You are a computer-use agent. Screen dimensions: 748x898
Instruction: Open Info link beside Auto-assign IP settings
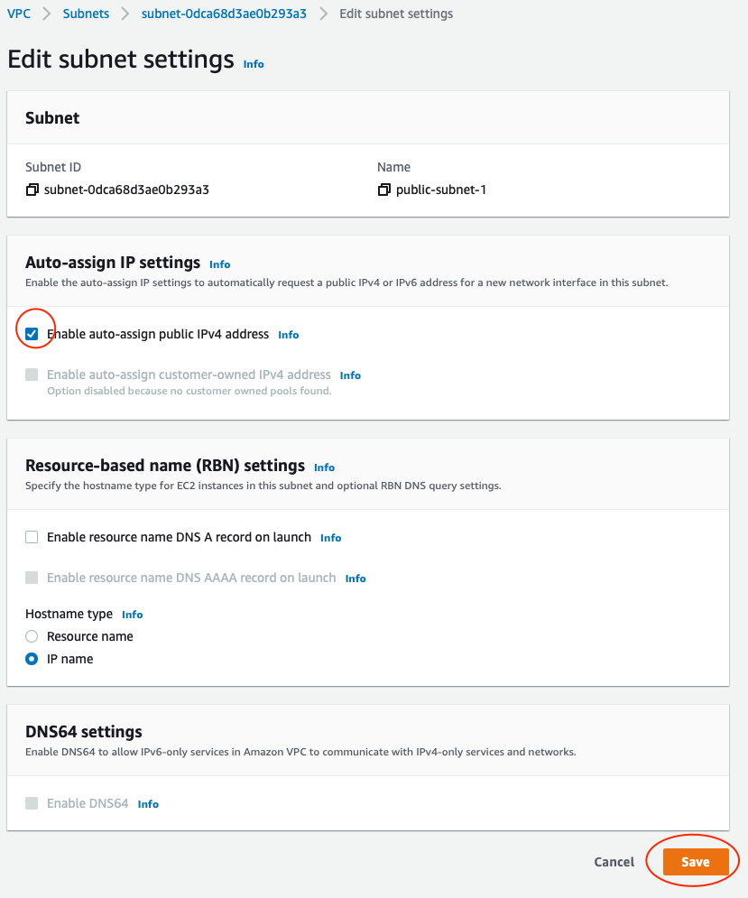[220, 264]
